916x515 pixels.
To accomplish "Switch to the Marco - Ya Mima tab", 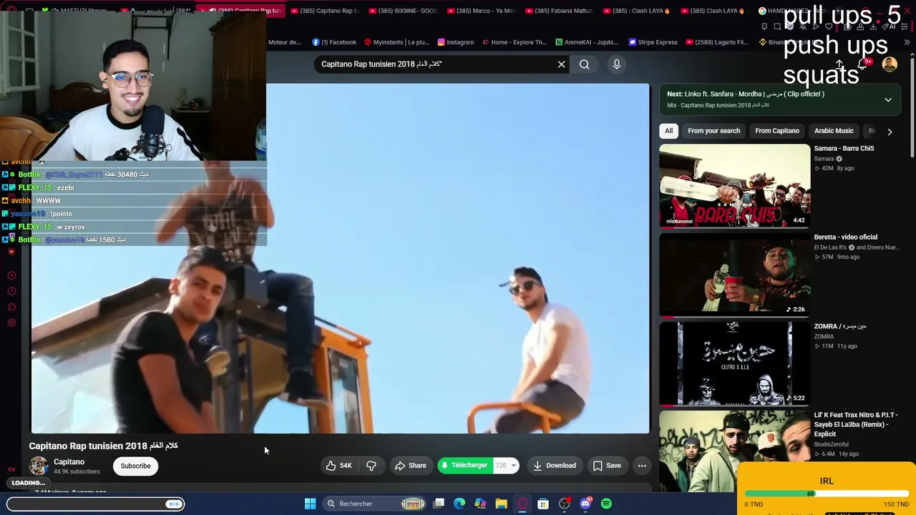I will click(x=481, y=11).
